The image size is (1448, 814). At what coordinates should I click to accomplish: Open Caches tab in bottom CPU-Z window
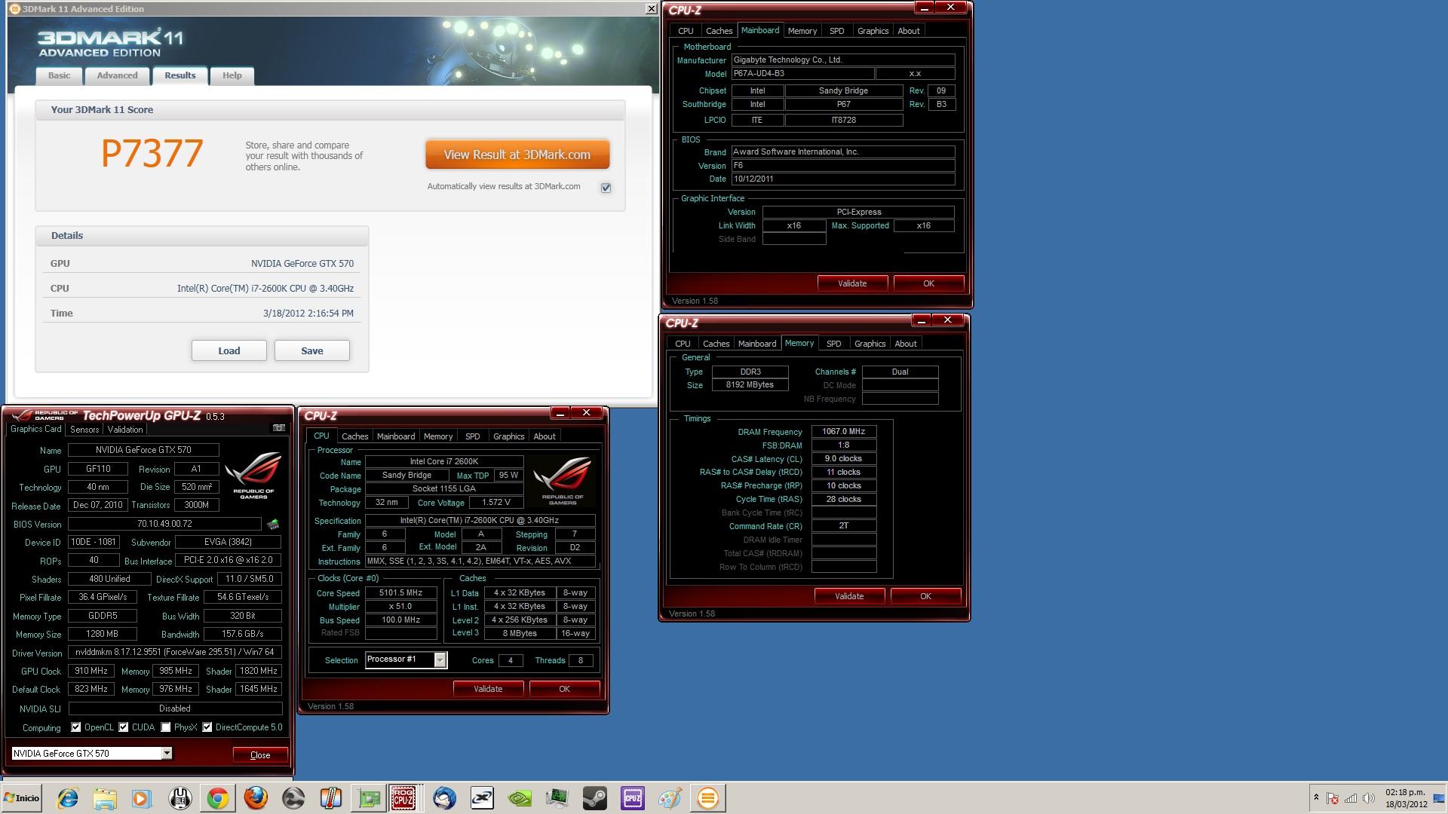coord(354,436)
